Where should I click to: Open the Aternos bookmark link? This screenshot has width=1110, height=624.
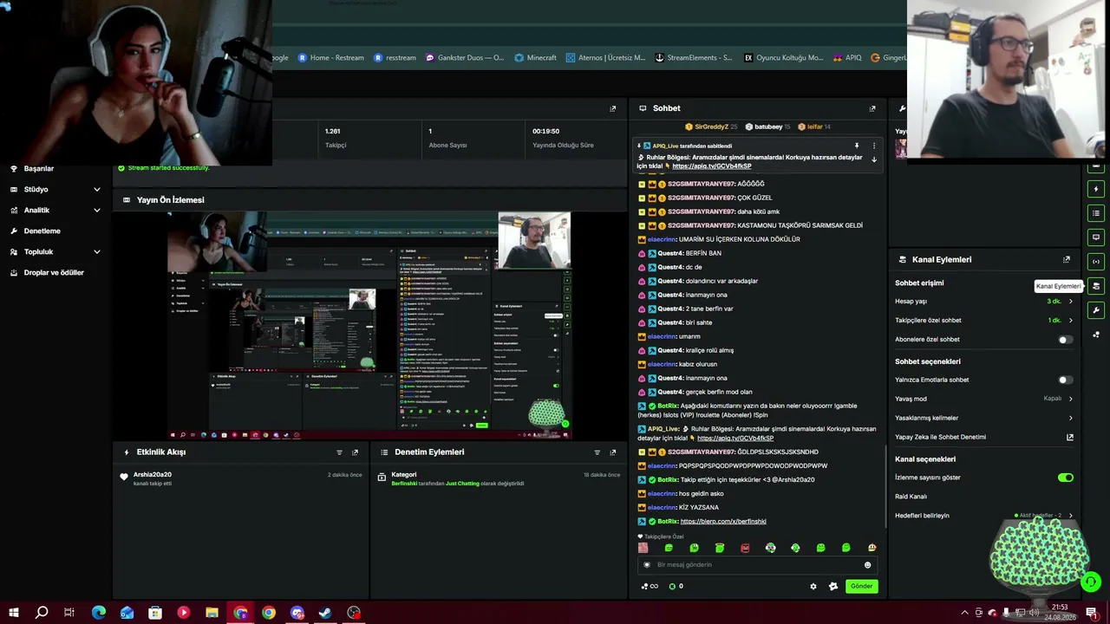pyautogui.click(x=605, y=58)
